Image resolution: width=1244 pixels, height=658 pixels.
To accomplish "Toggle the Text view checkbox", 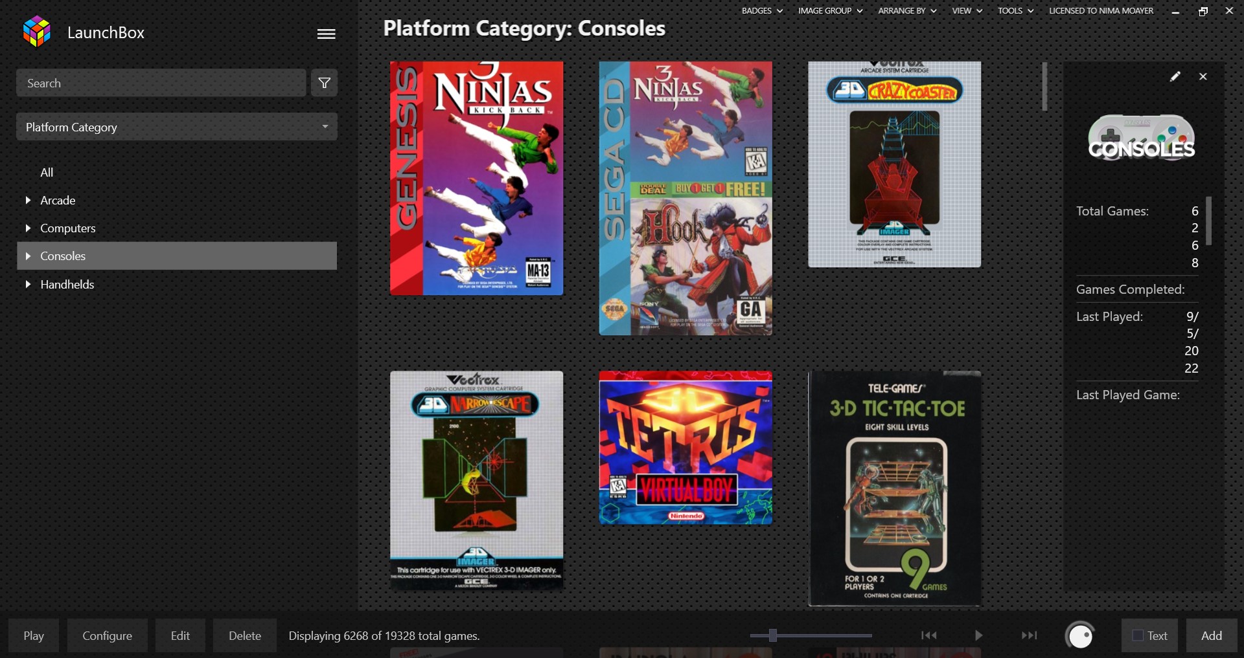I will coord(1137,635).
